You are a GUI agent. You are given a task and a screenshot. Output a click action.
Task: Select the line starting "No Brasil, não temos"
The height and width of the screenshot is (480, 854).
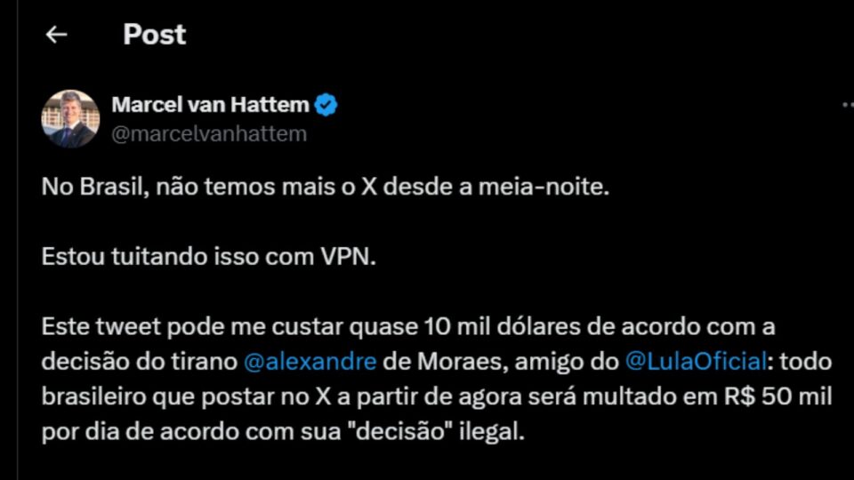coord(326,187)
